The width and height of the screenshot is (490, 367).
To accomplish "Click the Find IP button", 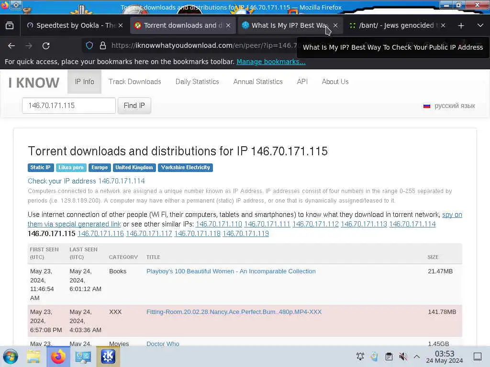I will pyautogui.click(x=134, y=106).
